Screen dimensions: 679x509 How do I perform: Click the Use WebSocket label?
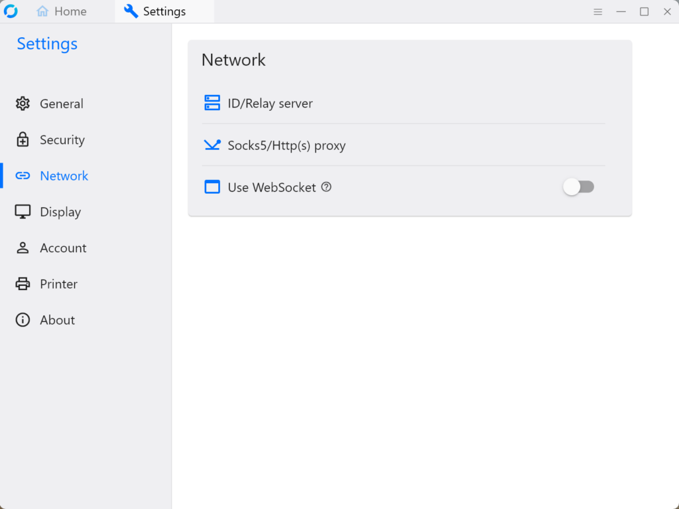coord(271,187)
